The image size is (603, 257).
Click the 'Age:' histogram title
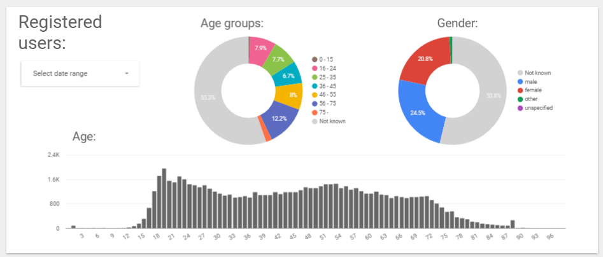84,136
